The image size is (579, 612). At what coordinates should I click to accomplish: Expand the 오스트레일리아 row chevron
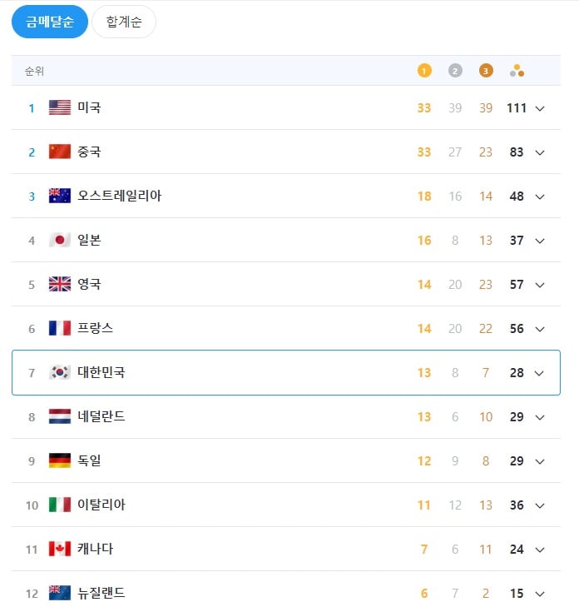coord(540,197)
